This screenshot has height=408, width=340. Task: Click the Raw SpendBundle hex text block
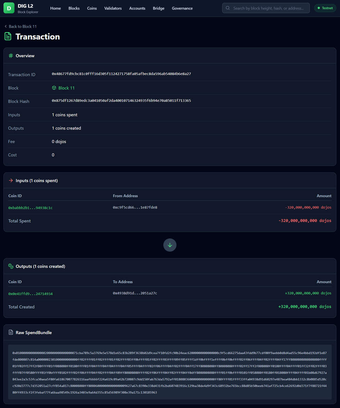[x=170, y=373]
